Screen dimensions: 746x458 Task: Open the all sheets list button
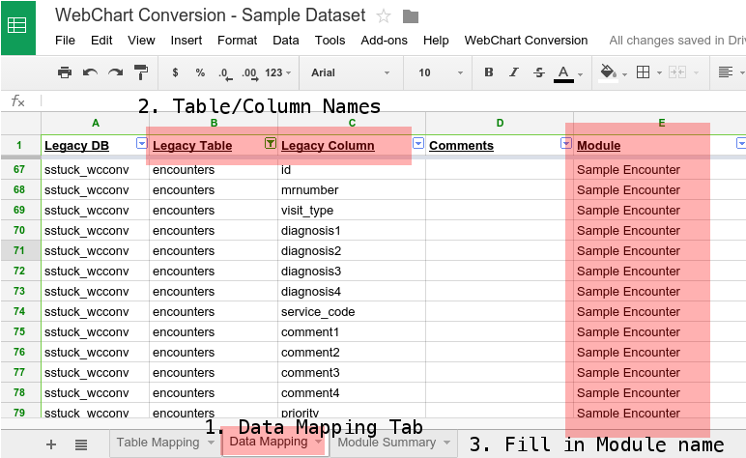pyautogui.click(x=81, y=444)
